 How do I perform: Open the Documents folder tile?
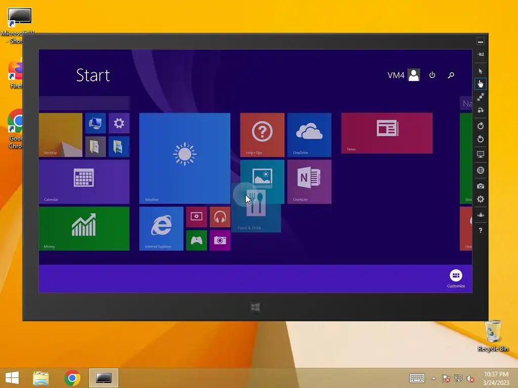pyautogui.click(x=96, y=147)
